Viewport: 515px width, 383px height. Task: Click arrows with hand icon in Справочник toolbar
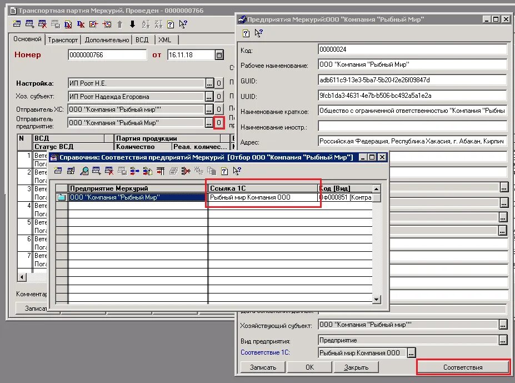147,171
